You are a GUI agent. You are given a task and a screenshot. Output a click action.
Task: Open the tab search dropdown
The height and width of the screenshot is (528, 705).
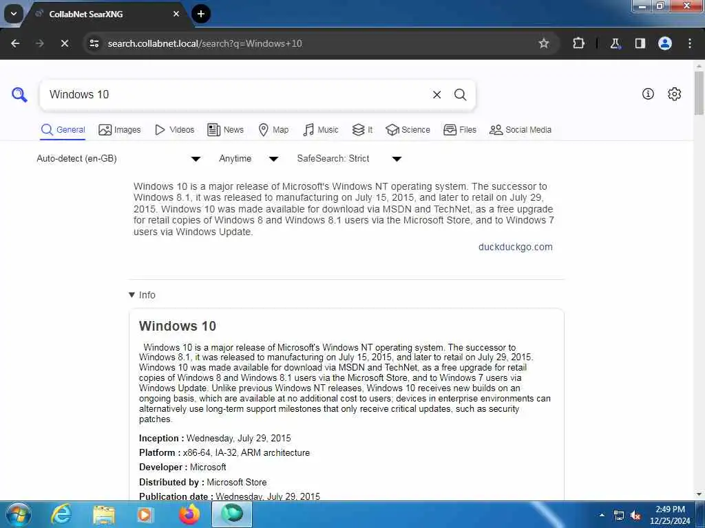[14, 14]
